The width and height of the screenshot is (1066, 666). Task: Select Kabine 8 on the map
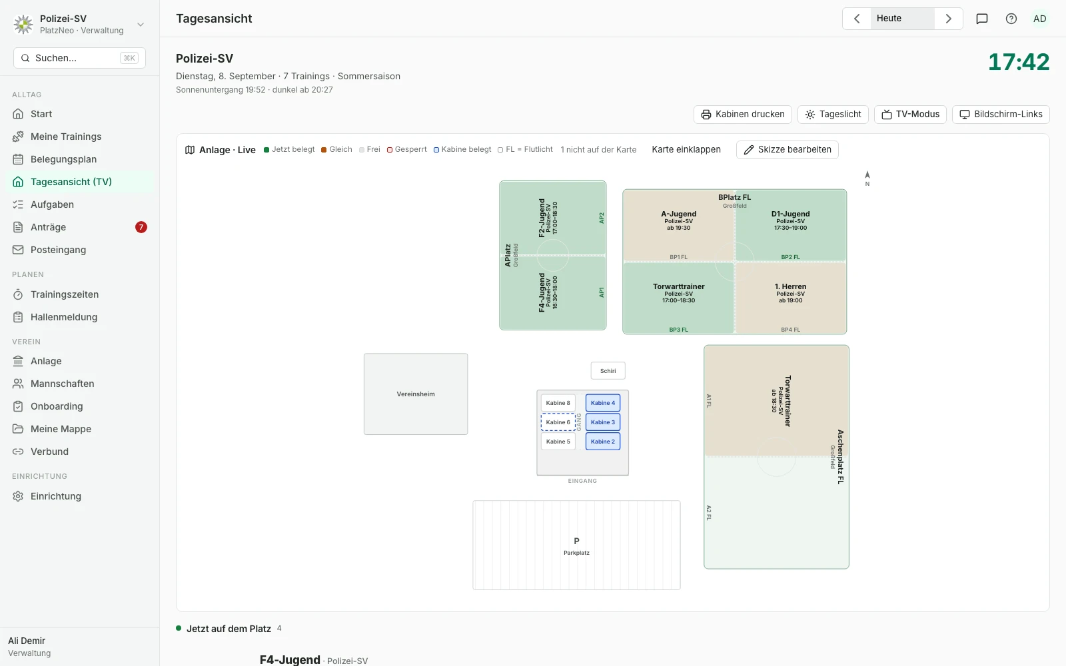coord(558,403)
